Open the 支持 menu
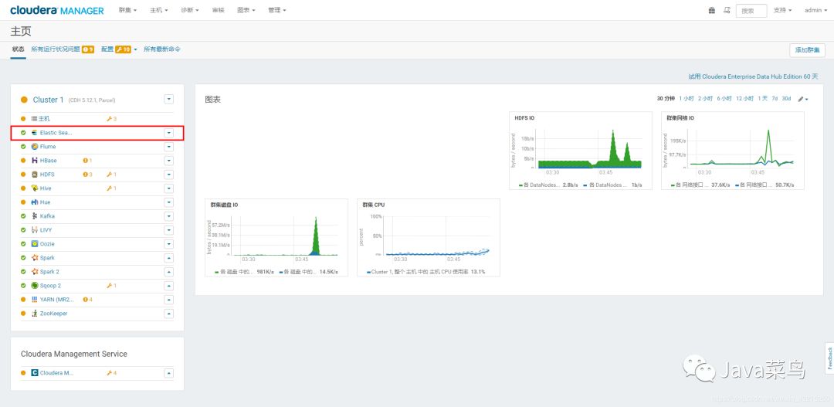Viewport: 834px width, 407px height. [x=782, y=10]
